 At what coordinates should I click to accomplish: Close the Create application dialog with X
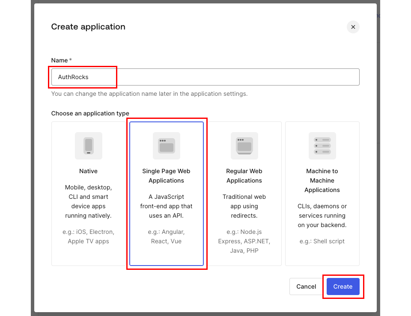(x=353, y=27)
